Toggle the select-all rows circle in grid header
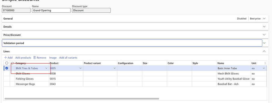Image resolution: width=272 pixels, height=103 pixels. tap(7, 63)
